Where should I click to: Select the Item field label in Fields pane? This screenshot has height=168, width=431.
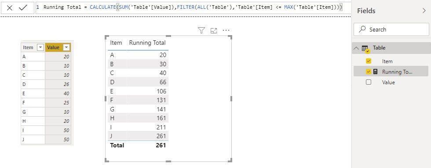387,61
